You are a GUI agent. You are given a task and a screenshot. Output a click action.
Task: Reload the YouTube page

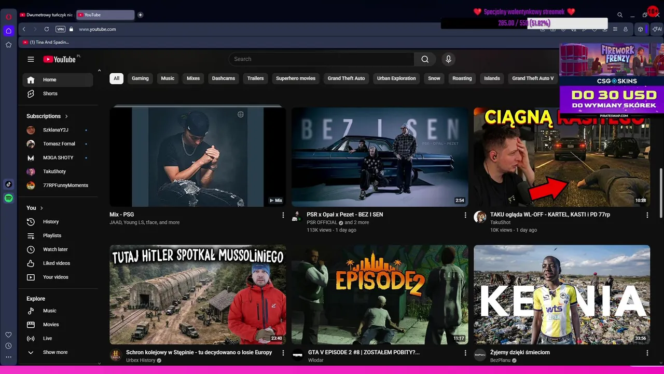(47, 29)
